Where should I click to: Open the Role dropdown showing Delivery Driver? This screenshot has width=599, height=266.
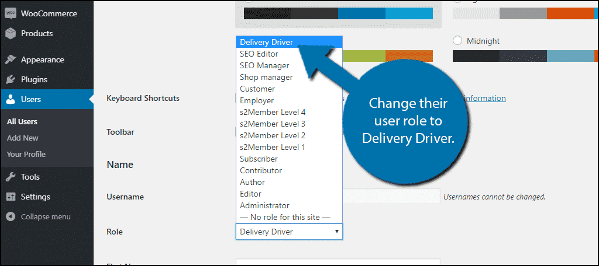(289, 232)
